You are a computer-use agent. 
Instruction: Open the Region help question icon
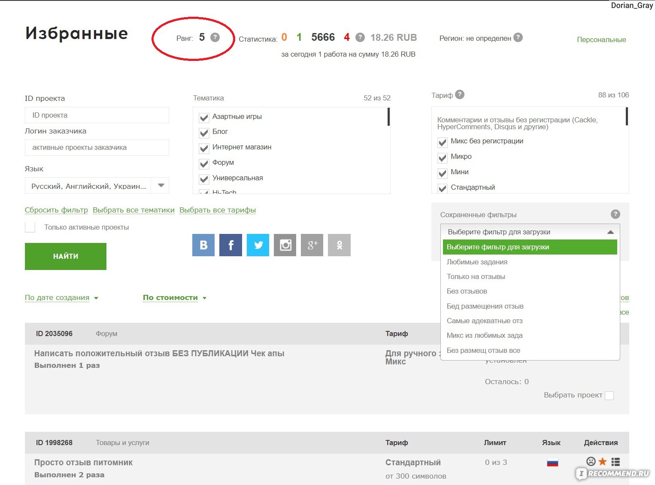(518, 37)
